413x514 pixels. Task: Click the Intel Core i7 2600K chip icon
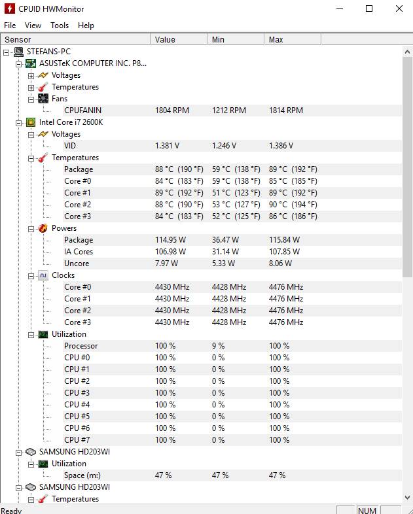[x=31, y=122]
